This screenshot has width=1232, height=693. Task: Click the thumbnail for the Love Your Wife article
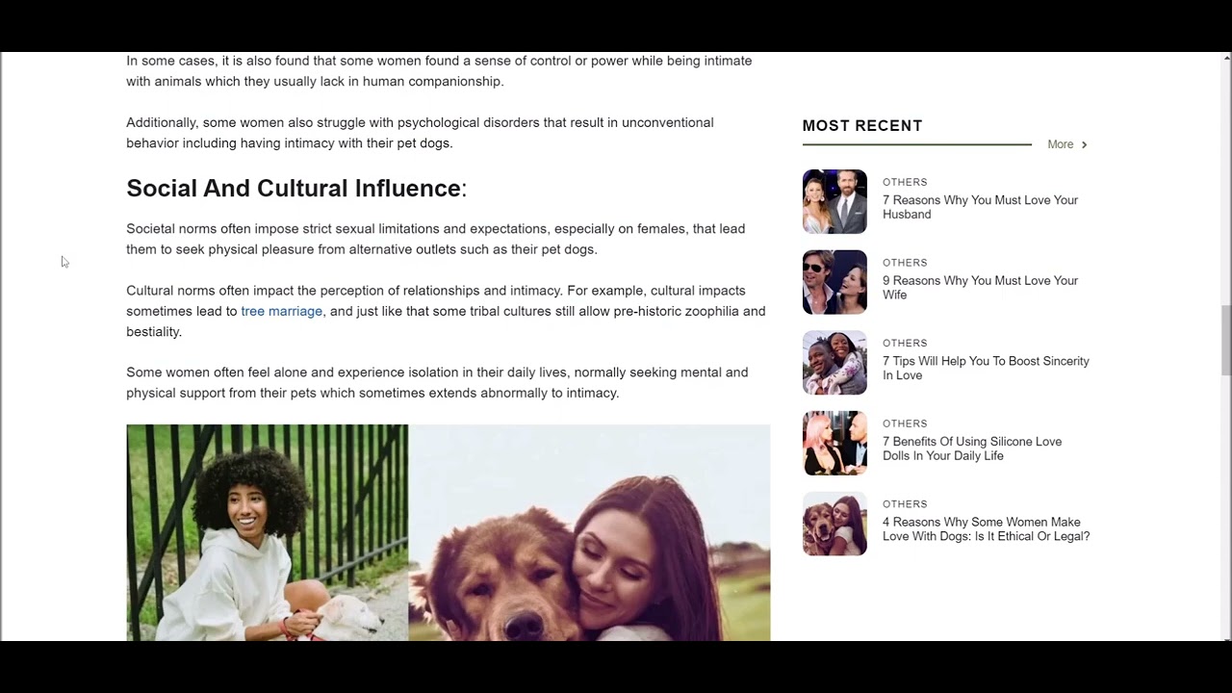(x=834, y=282)
